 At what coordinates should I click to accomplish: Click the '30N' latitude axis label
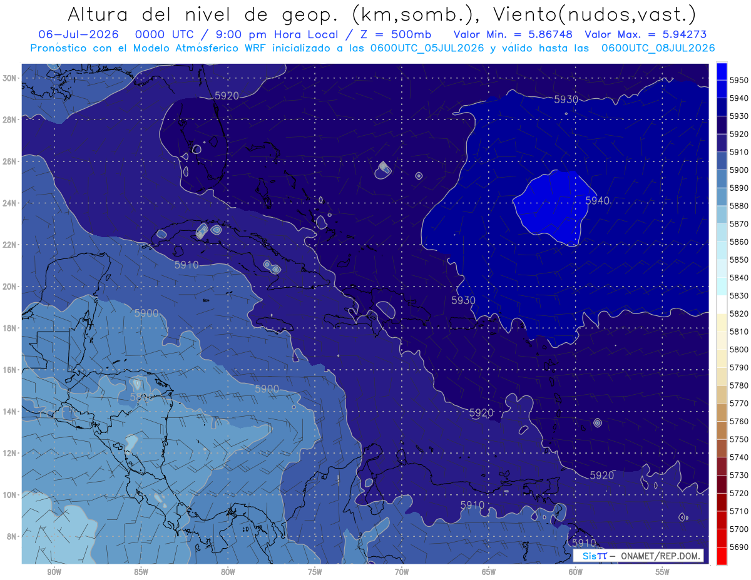tap(9, 78)
